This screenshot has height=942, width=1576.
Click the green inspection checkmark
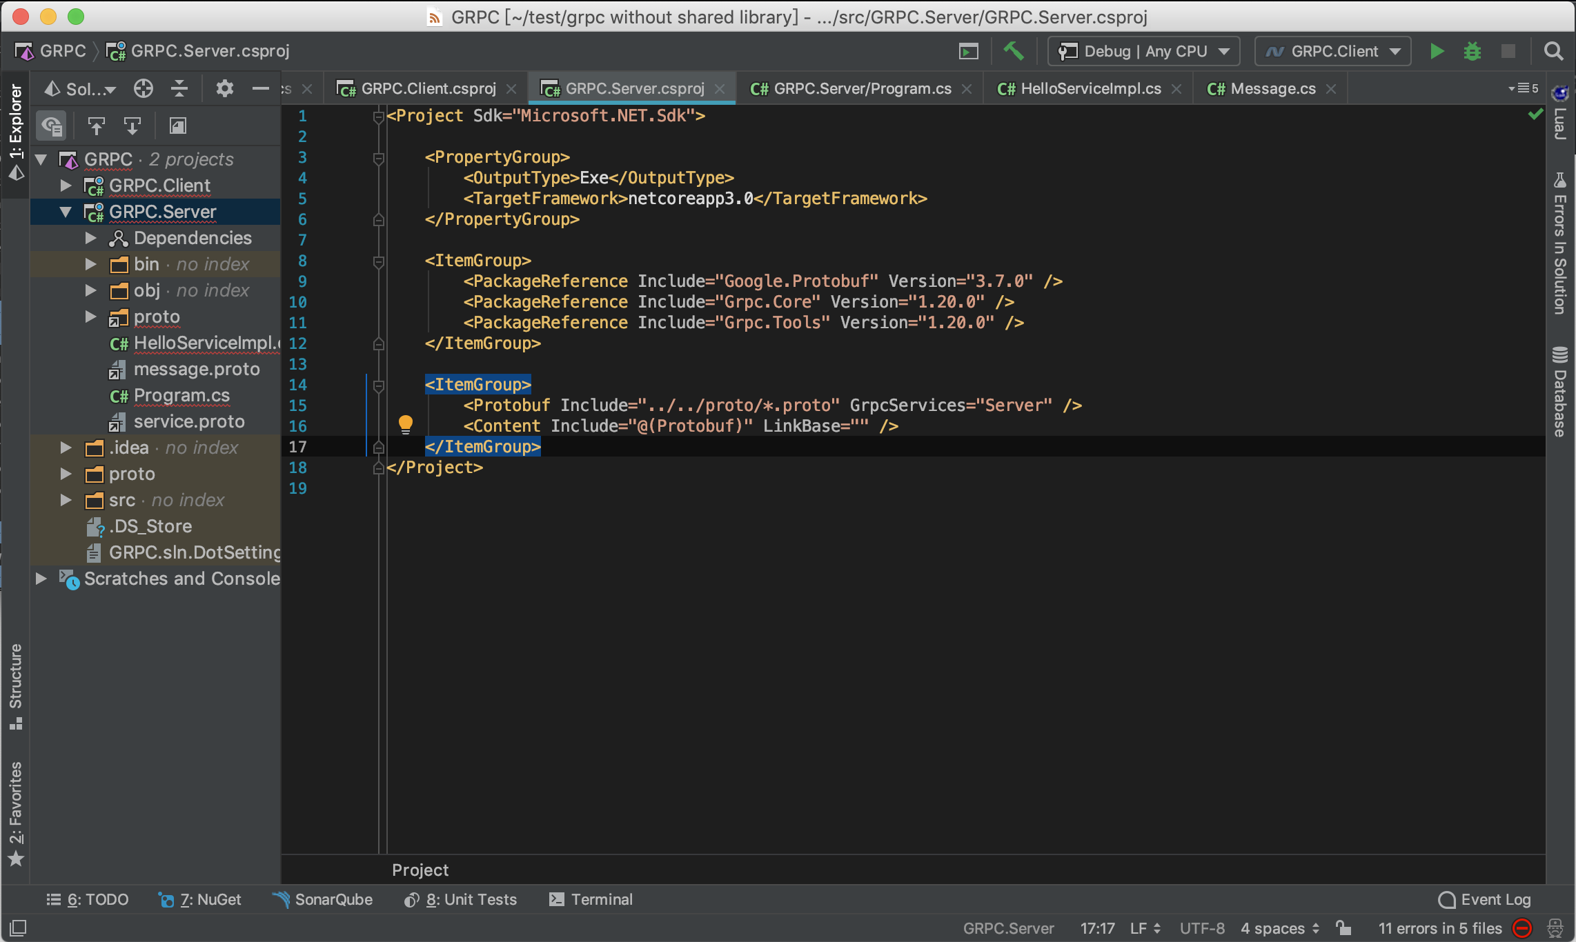[x=1535, y=114]
